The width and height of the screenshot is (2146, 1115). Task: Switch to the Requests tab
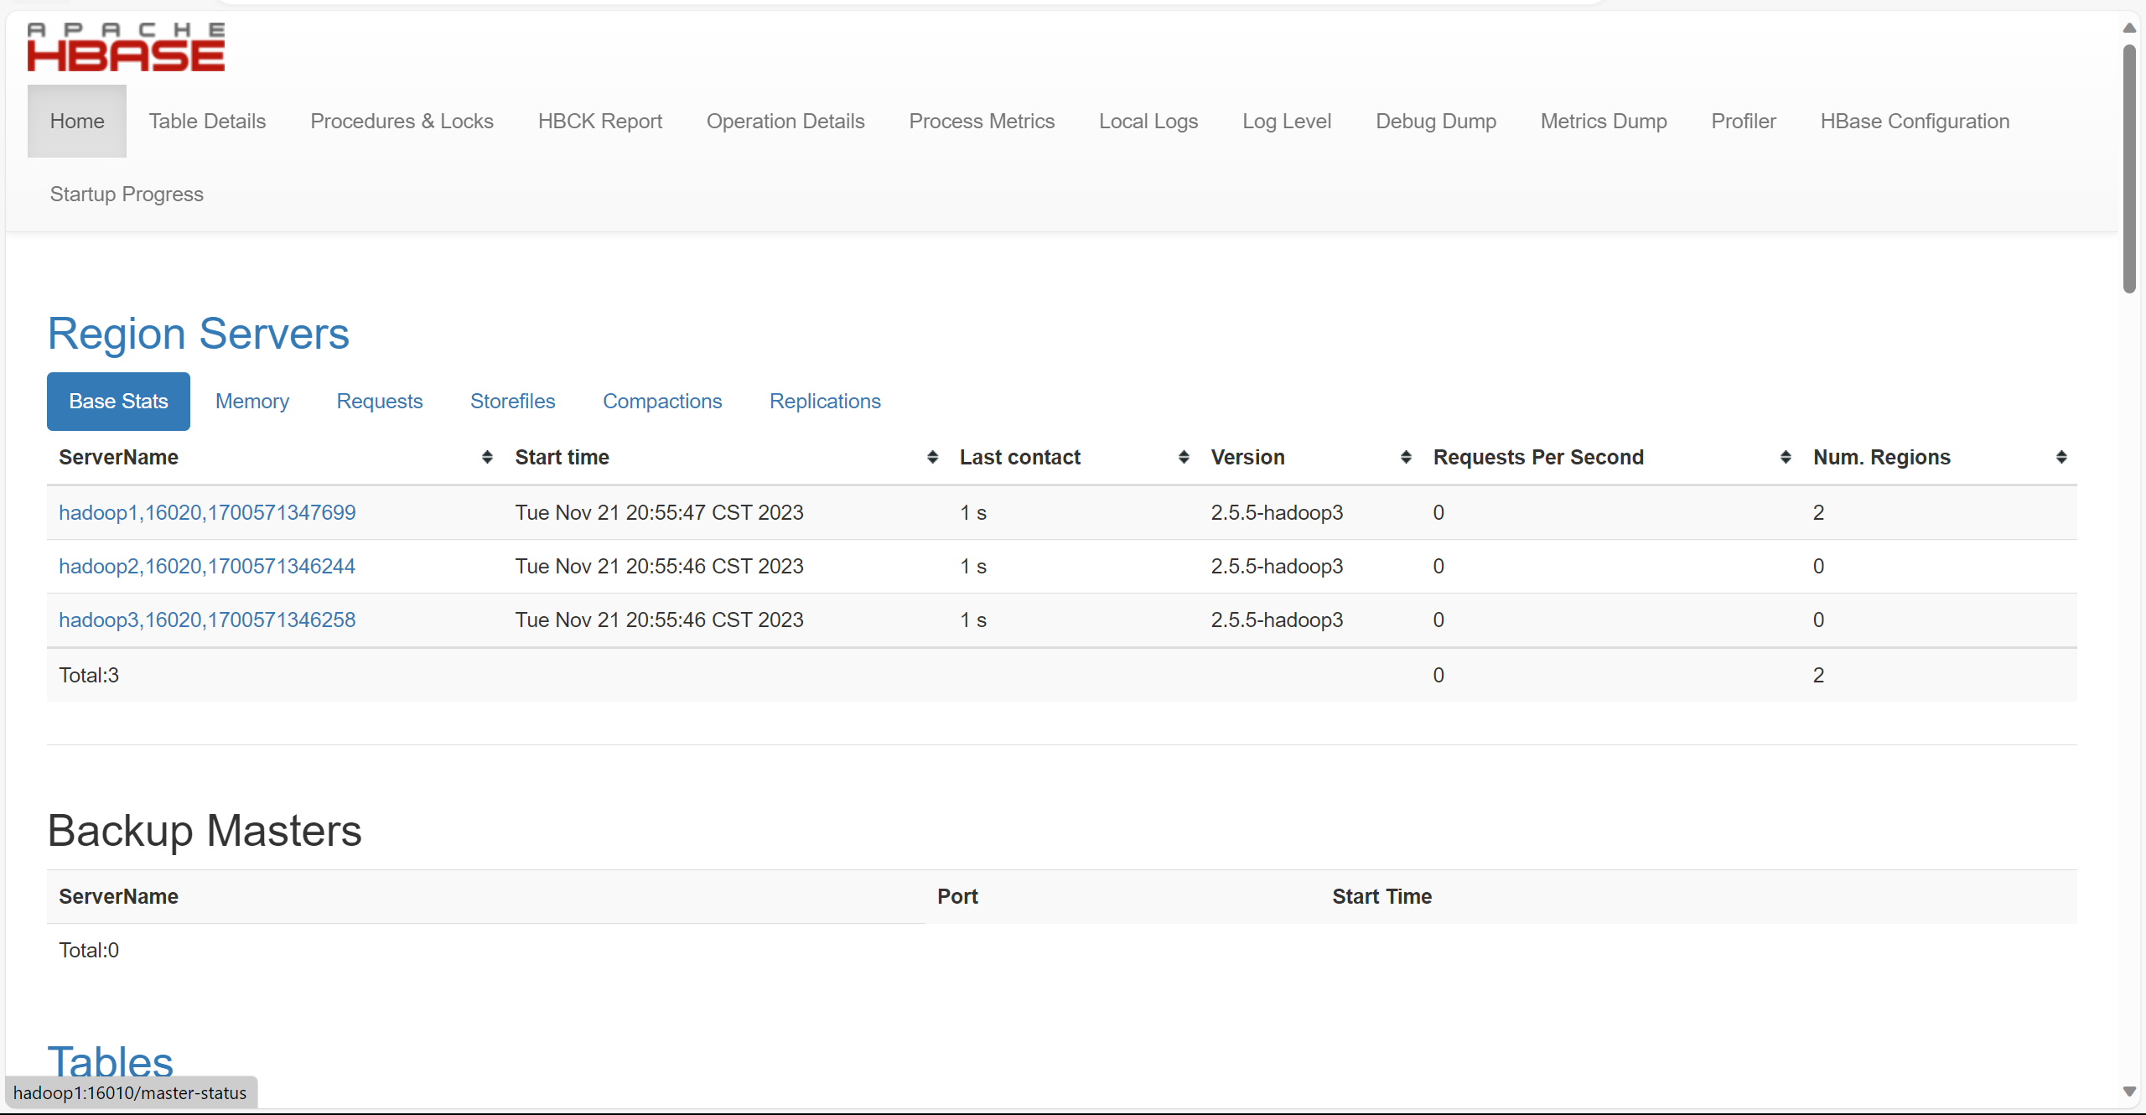pyautogui.click(x=380, y=401)
